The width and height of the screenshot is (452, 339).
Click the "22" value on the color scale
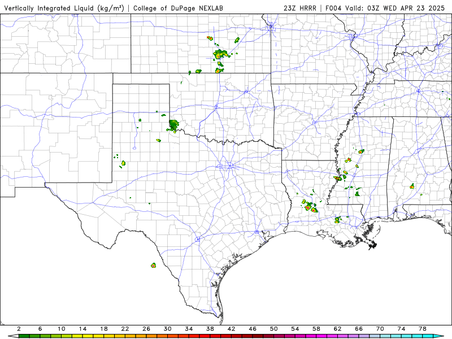coord(125,329)
